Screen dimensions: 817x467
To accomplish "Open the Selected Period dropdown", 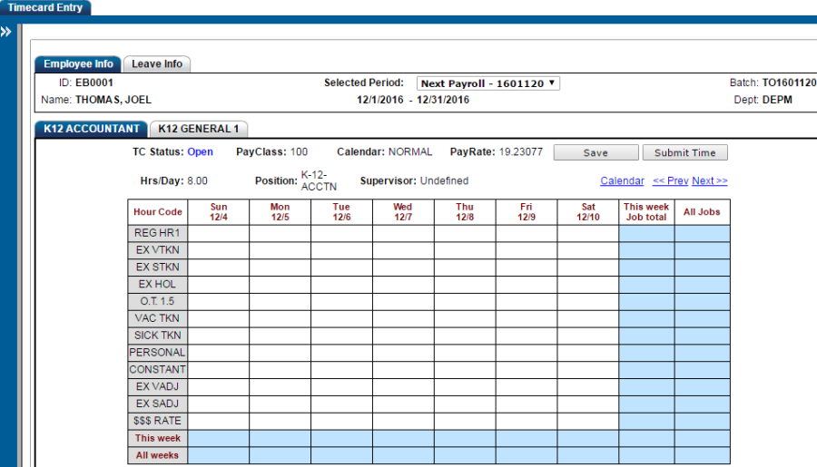I will pyautogui.click(x=488, y=83).
